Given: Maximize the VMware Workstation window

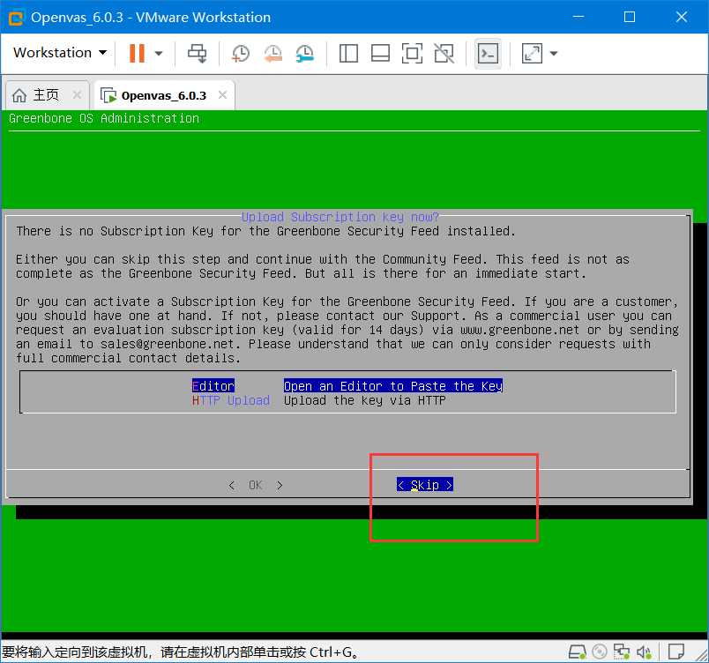Looking at the screenshot, I should (630, 17).
